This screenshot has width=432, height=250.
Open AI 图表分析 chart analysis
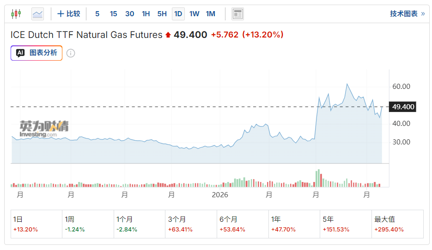coord(37,53)
